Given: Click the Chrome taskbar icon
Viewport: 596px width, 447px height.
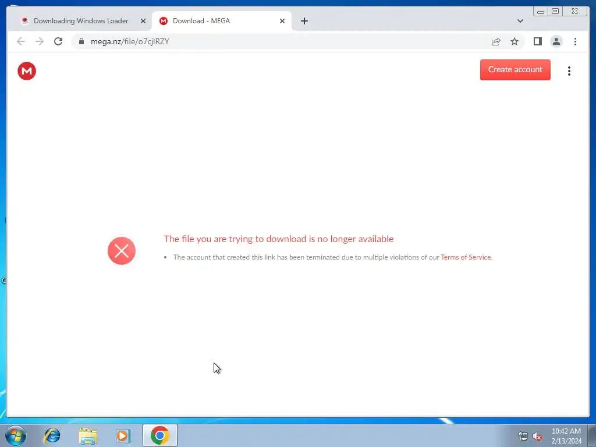Looking at the screenshot, I should tap(159, 435).
